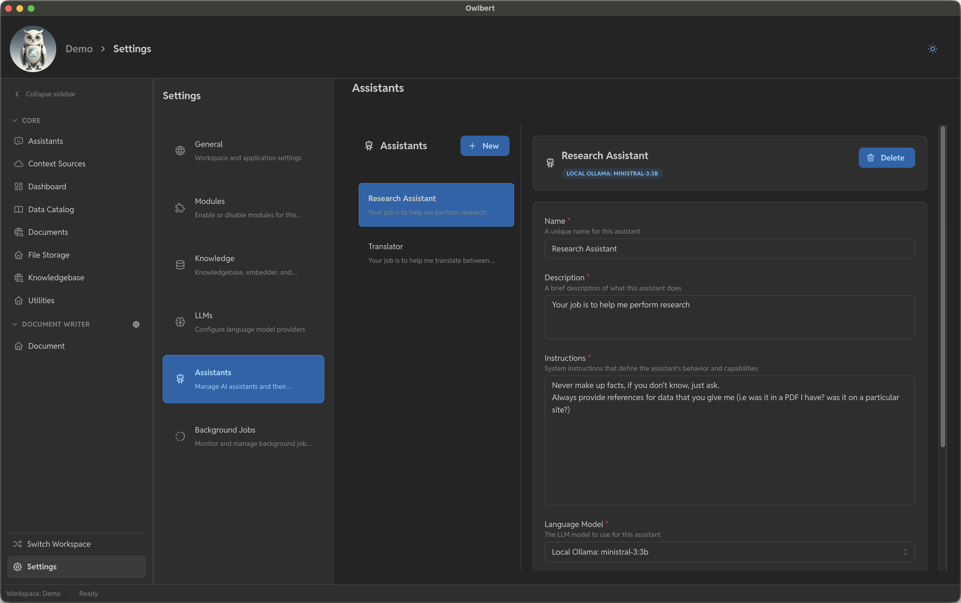
Task: Click the Background Jobs spinner icon
Action: (x=180, y=436)
